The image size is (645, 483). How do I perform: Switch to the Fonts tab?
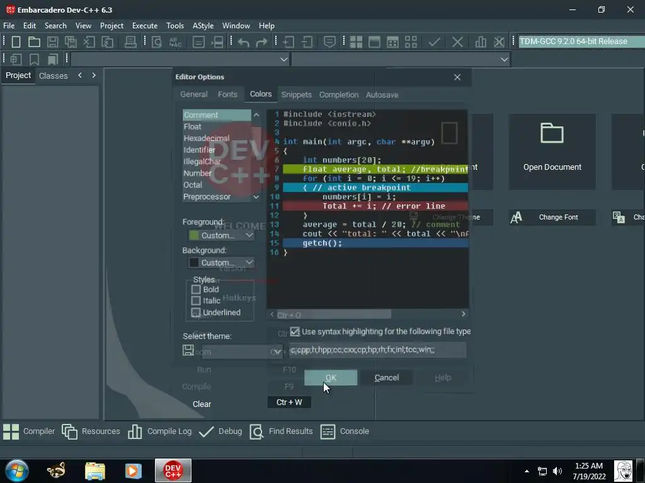[227, 94]
